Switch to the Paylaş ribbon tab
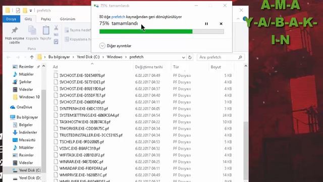The image size is (323, 182). (x=45, y=19)
